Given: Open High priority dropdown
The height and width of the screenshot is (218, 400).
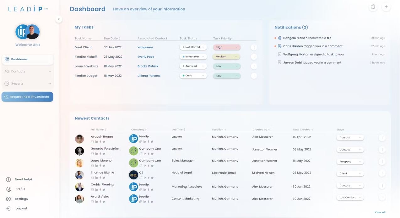Looking at the screenshot, I should [227, 47].
